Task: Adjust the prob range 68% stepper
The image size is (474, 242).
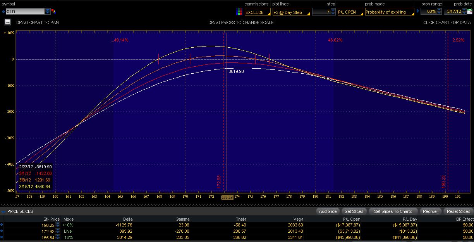Action: click(439, 12)
